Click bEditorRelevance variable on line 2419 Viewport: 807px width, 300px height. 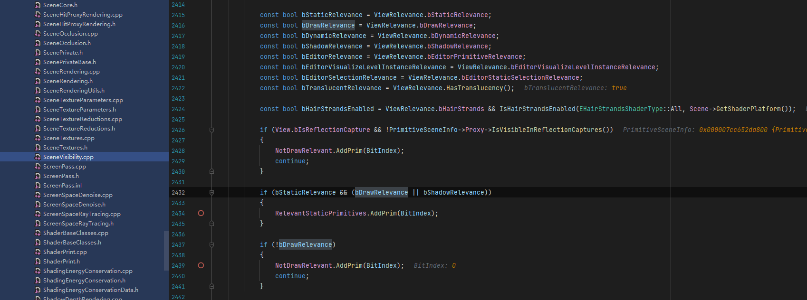(x=332, y=57)
